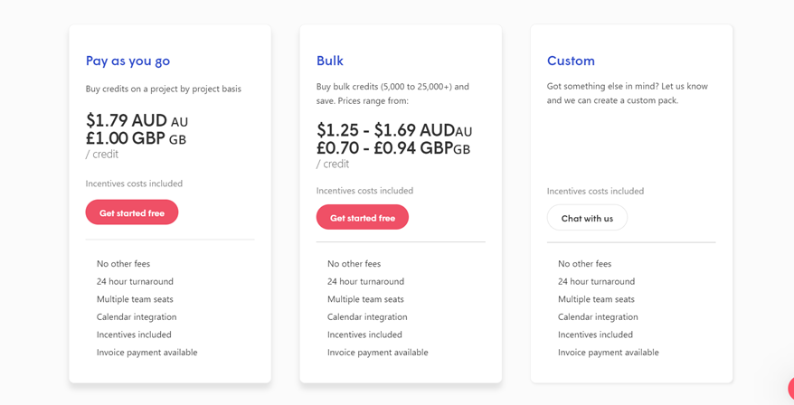Open Chat with us in the Custom plan
The height and width of the screenshot is (405, 794).
tap(587, 218)
